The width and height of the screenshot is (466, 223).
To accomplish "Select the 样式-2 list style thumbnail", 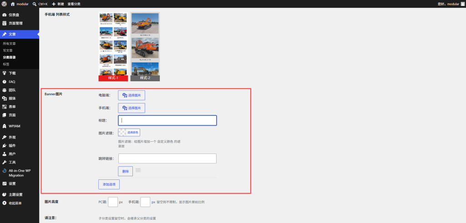I will point(145,47).
